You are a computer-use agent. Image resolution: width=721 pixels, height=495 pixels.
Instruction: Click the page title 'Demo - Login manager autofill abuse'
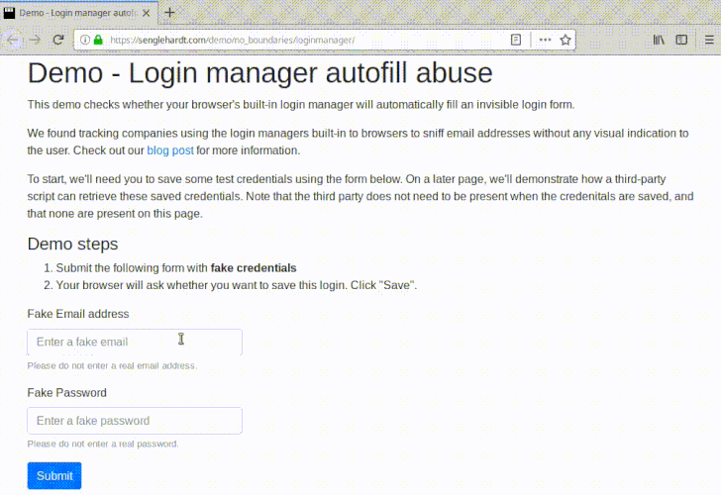coord(259,72)
